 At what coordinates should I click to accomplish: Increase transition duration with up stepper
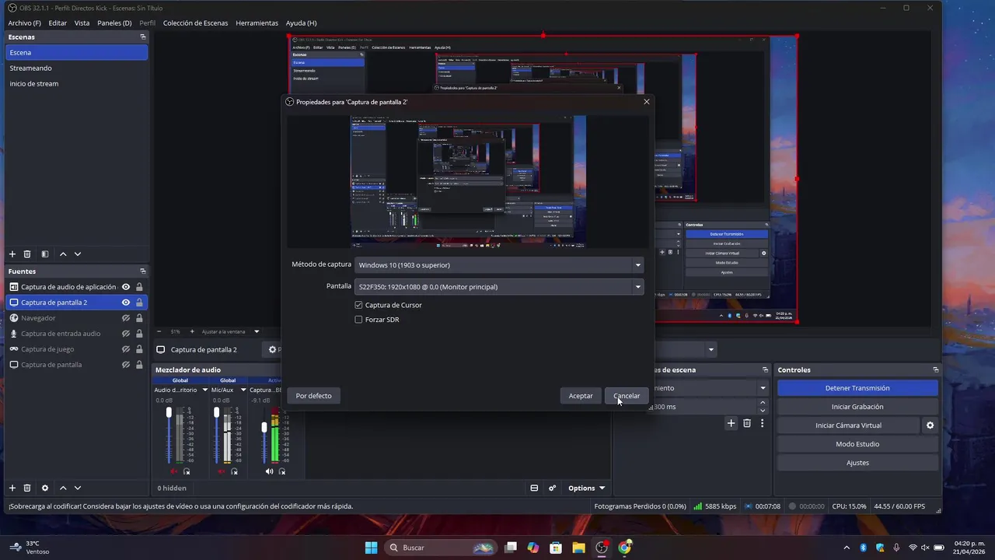(x=763, y=403)
